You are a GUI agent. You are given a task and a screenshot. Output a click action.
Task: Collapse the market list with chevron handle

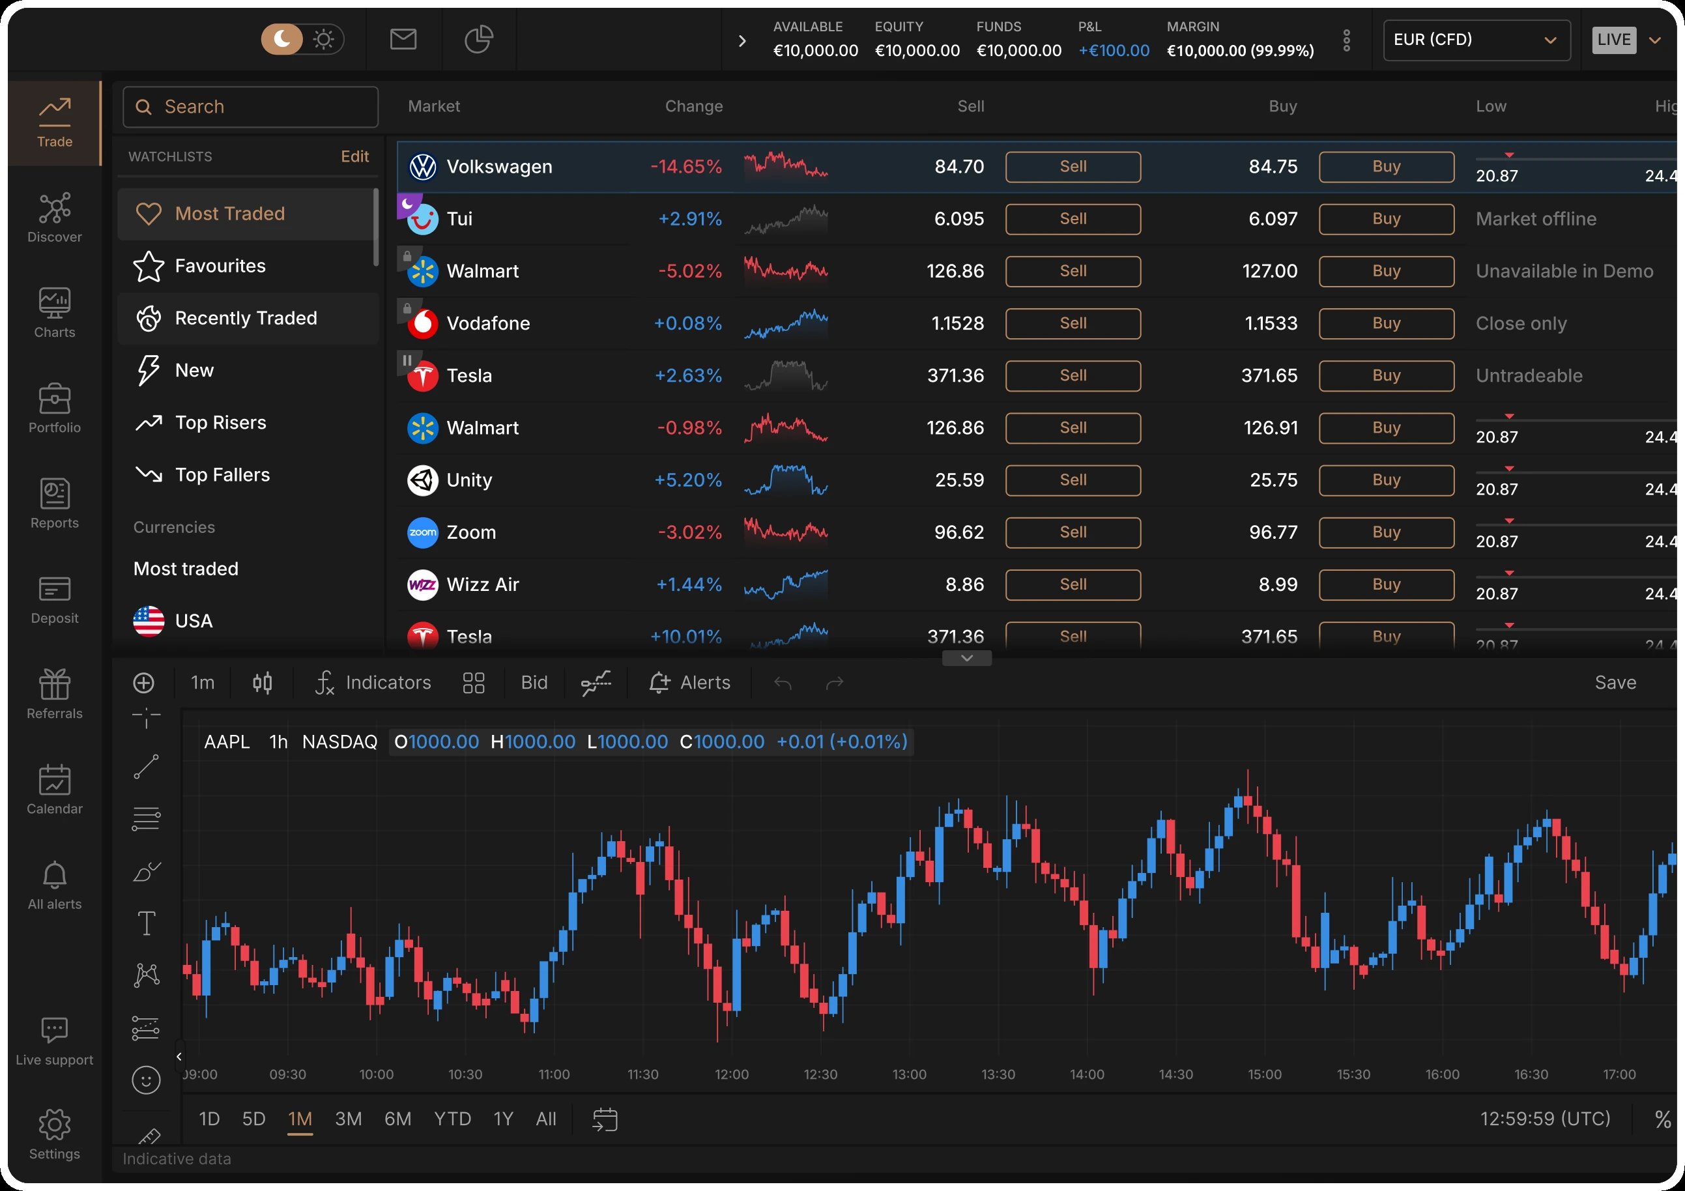[x=966, y=658]
